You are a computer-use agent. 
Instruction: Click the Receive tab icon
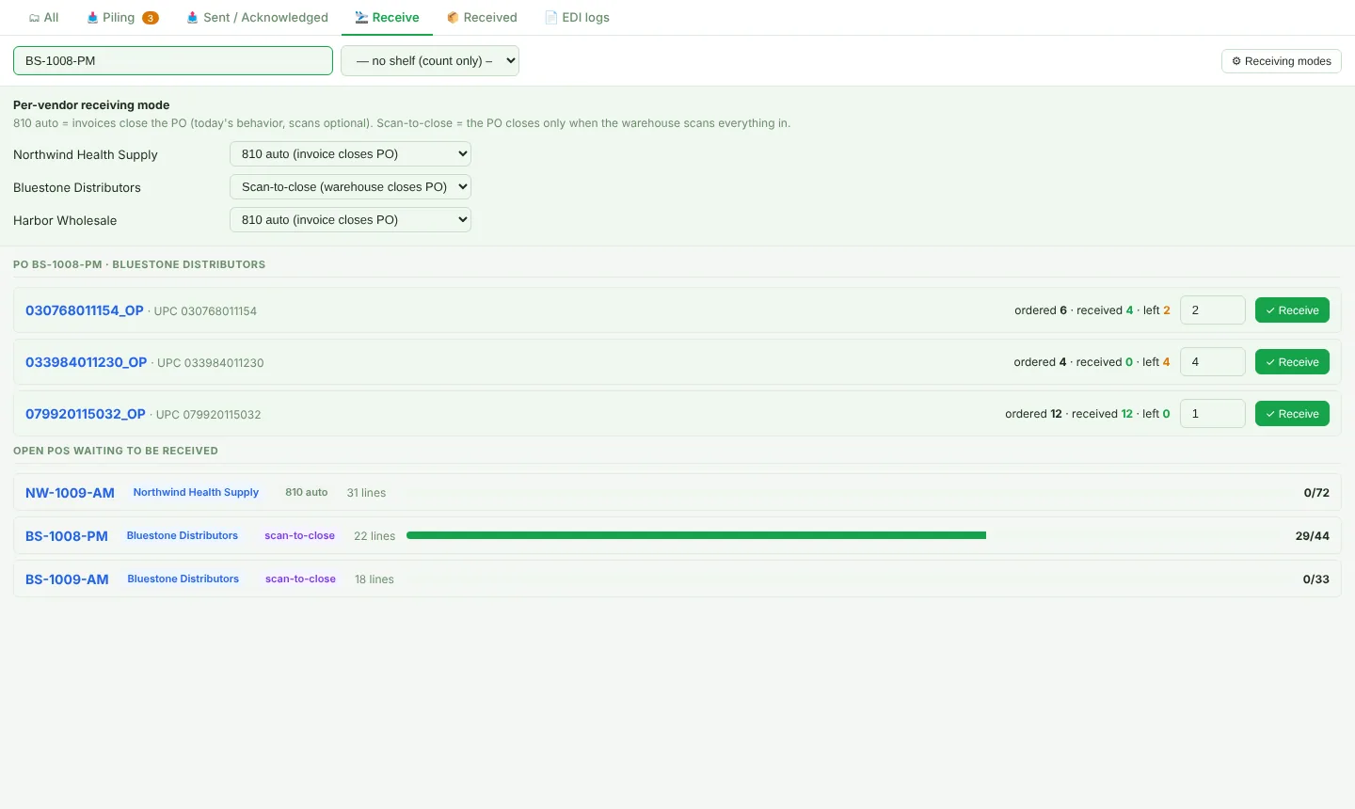(x=361, y=18)
